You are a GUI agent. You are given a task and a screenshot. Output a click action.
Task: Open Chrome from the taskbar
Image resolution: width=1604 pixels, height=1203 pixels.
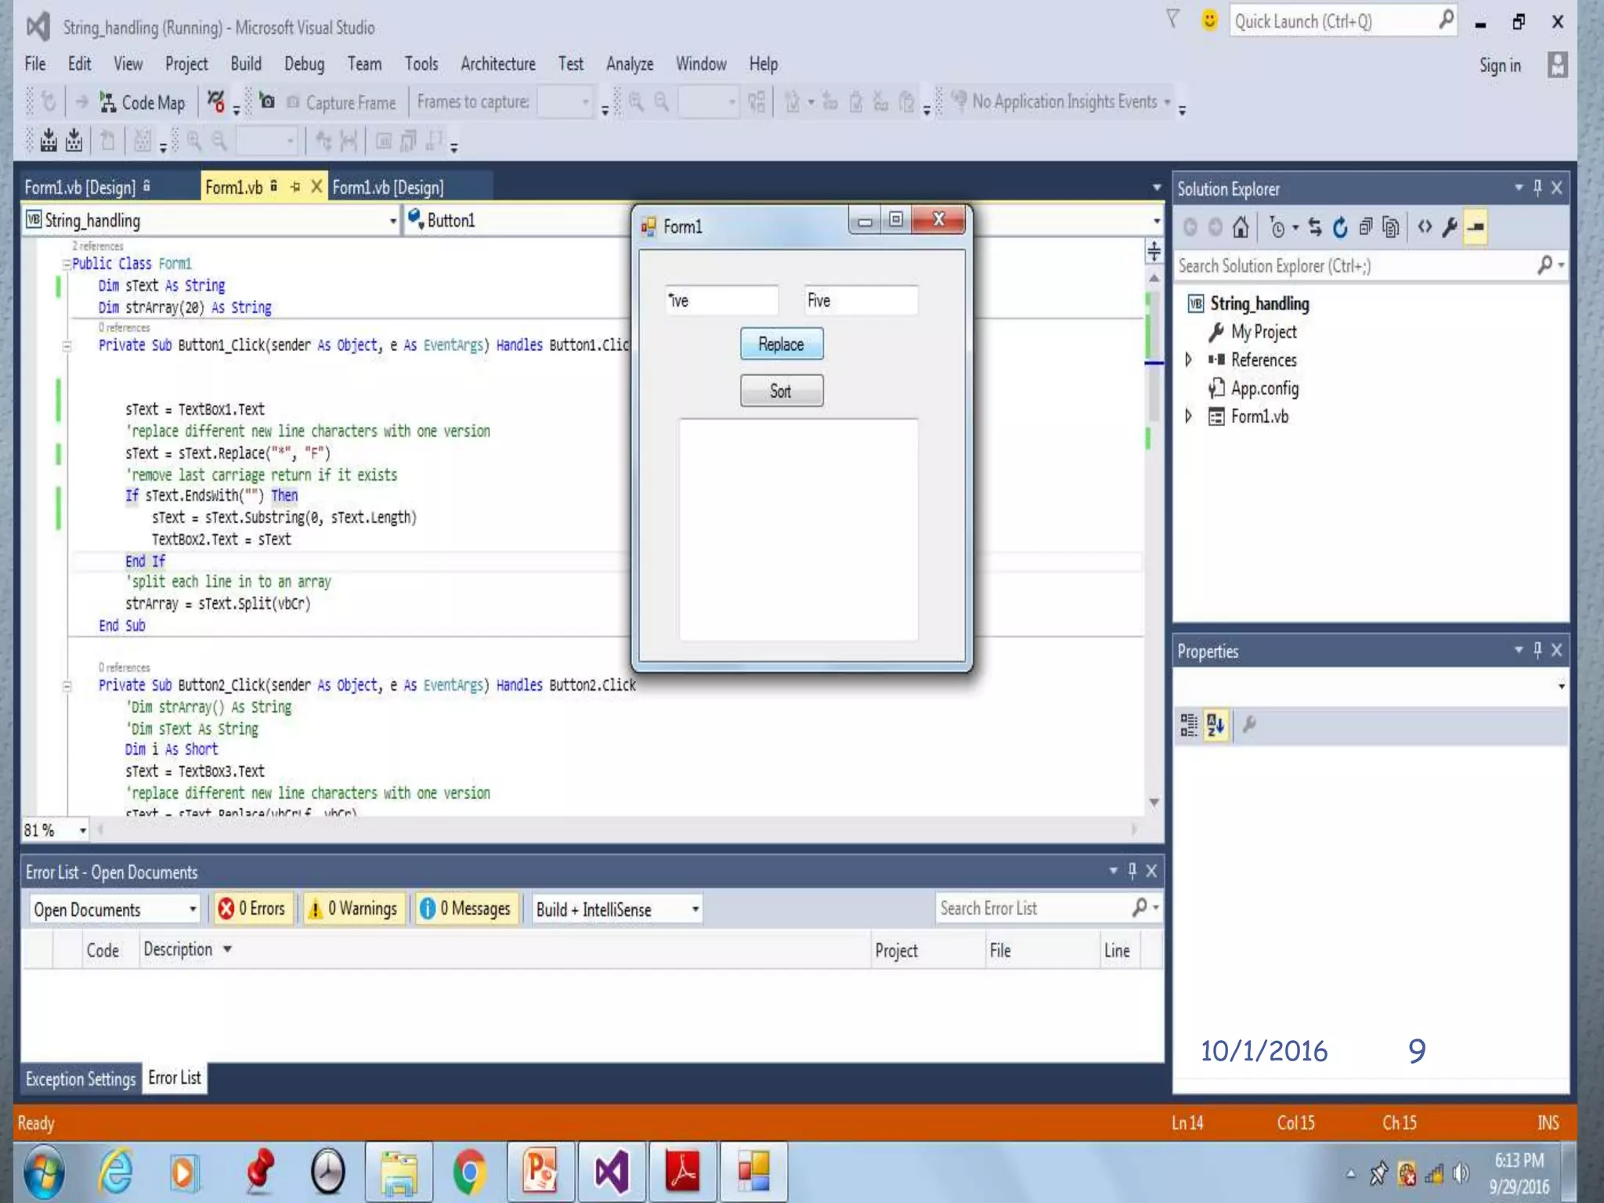(x=469, y=1172)
